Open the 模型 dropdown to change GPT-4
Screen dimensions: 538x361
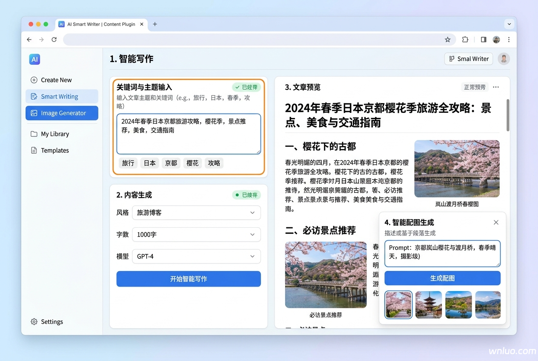point(196,256)
